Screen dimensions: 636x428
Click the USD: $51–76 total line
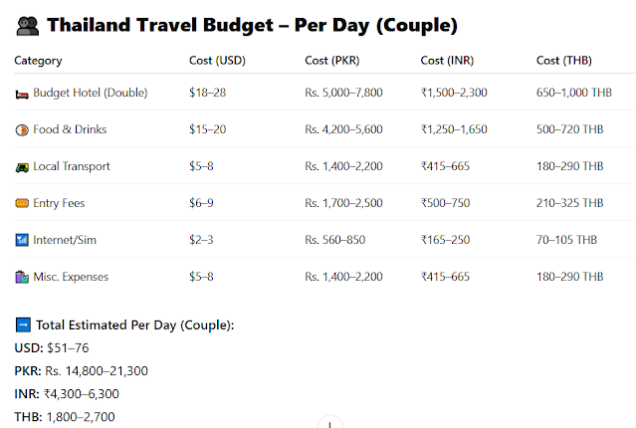[x=52, y=348]
